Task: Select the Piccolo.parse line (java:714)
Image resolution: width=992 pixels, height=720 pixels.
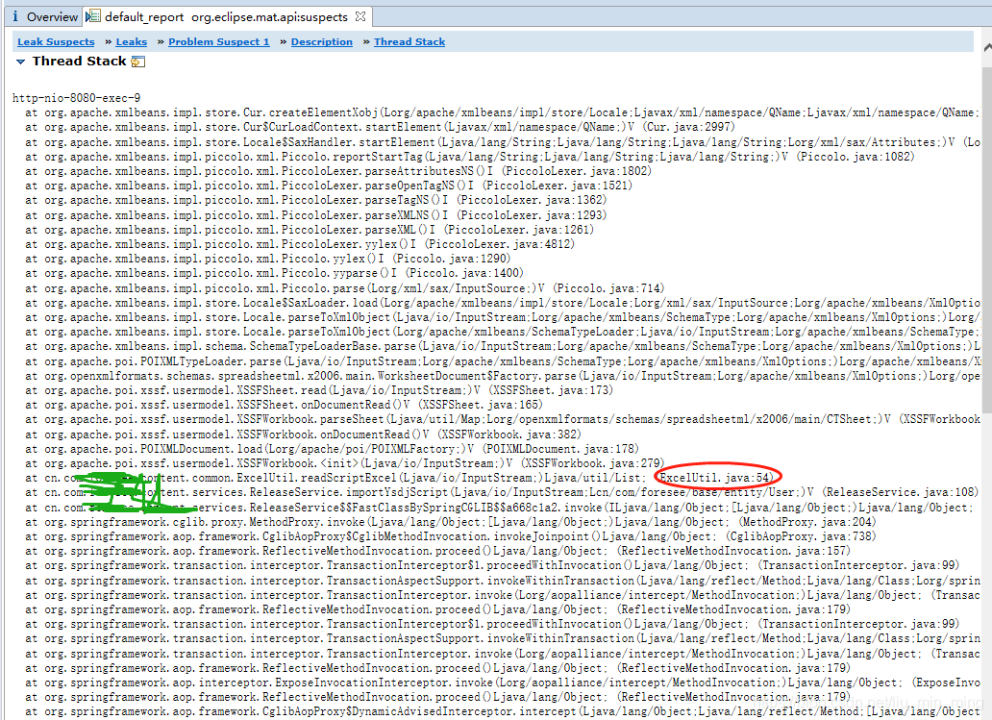Action: [345, 288]
